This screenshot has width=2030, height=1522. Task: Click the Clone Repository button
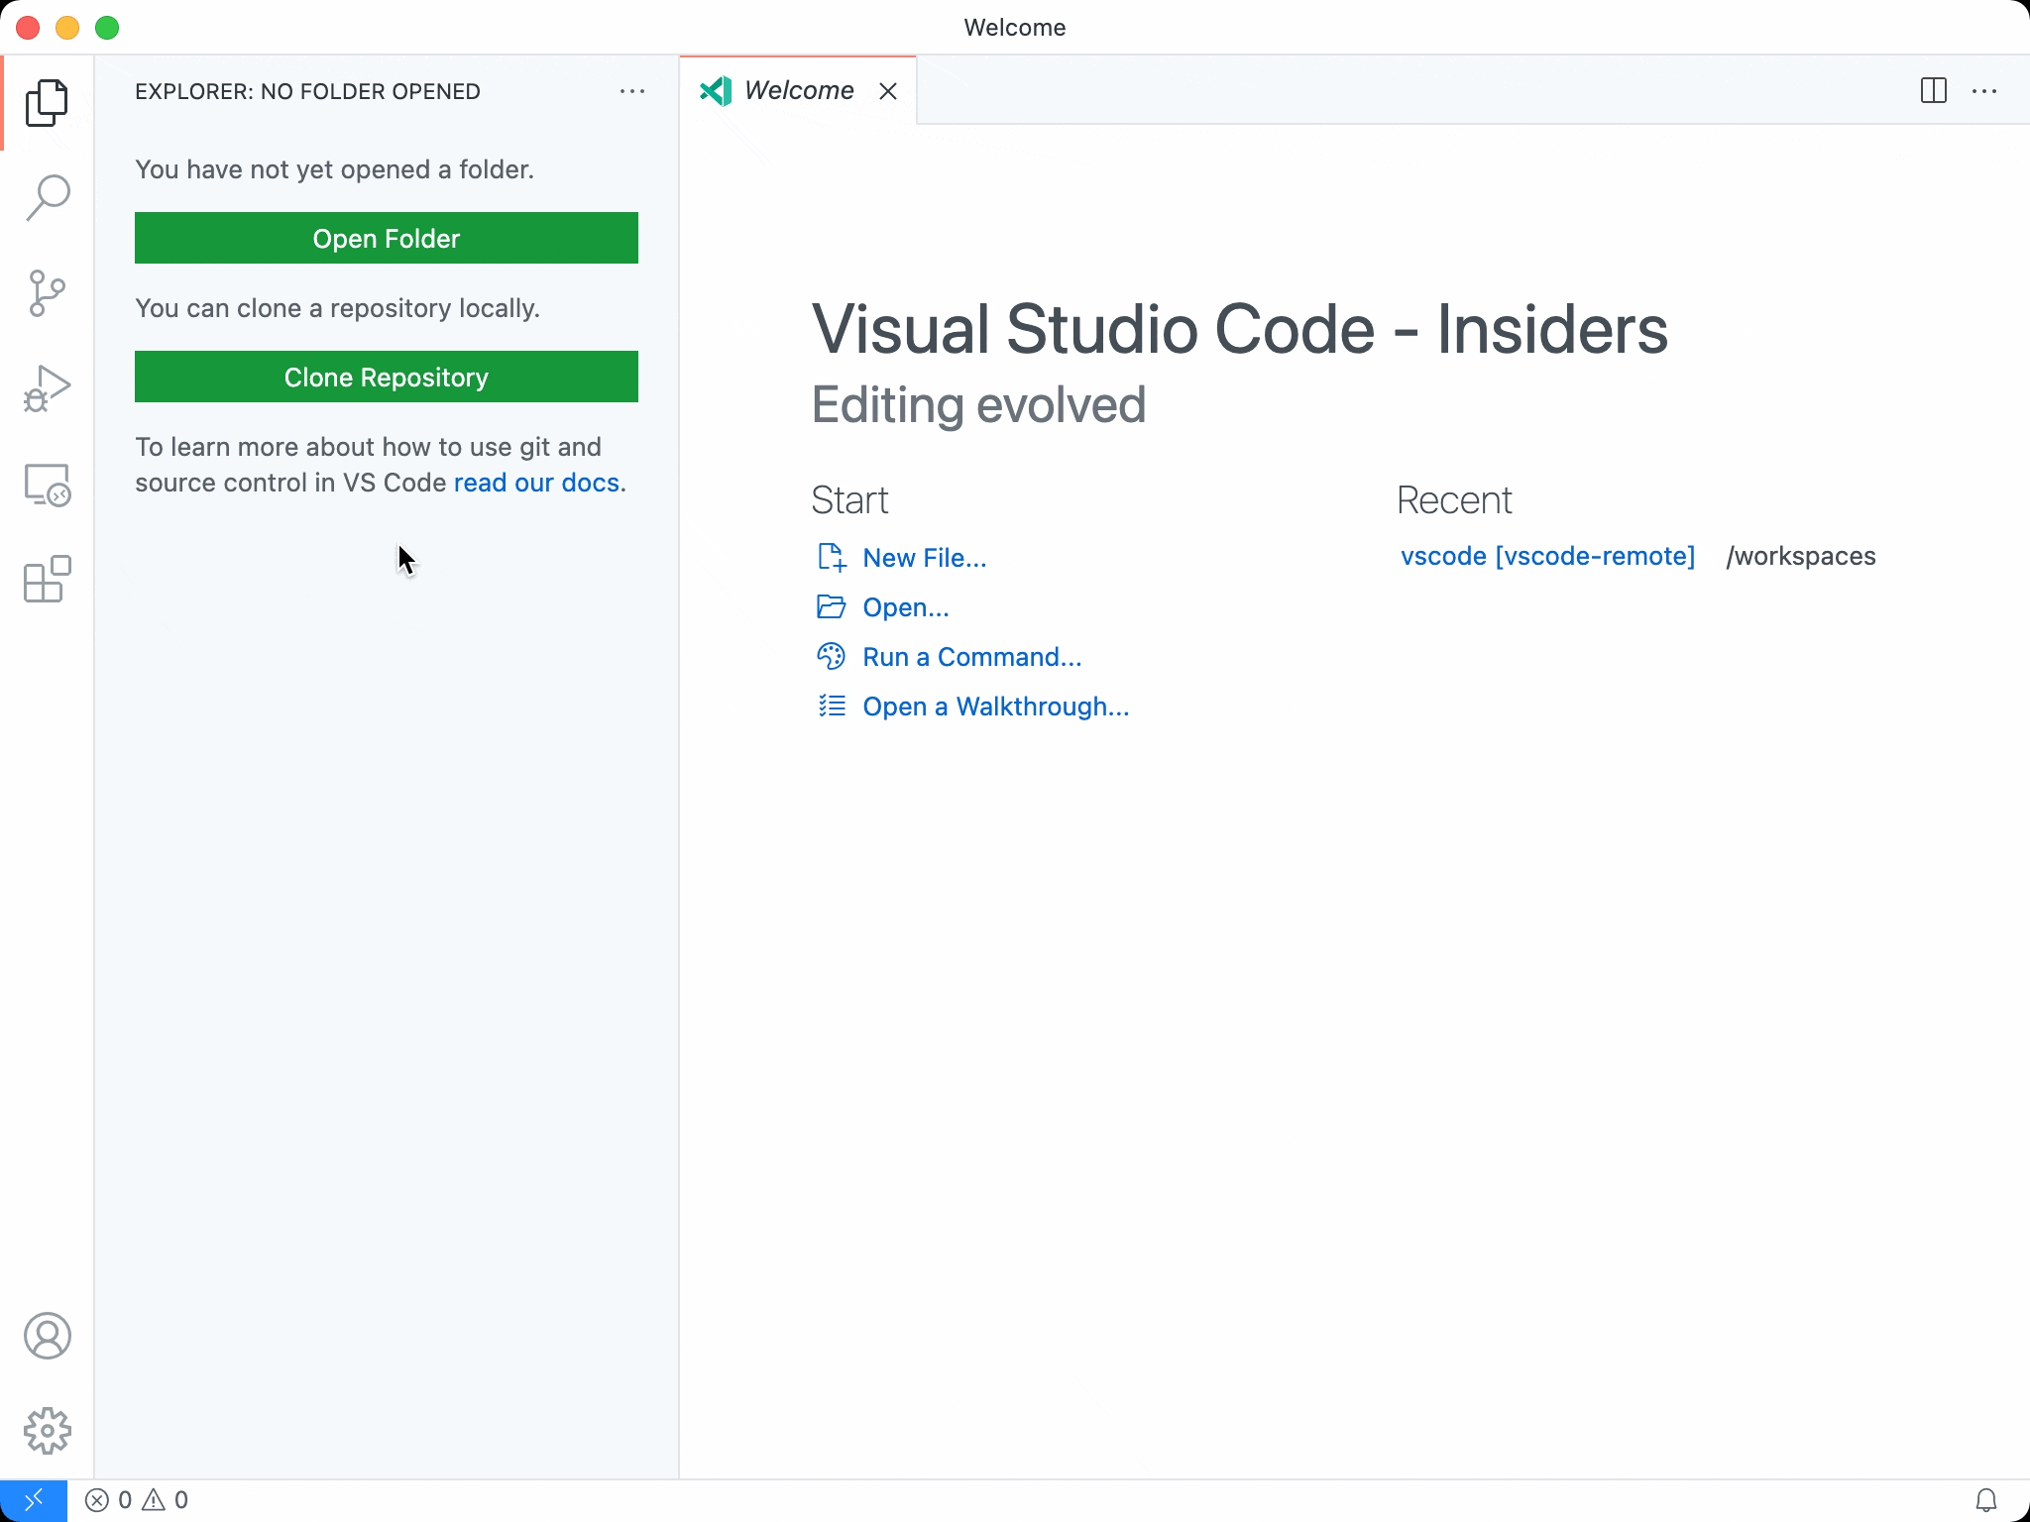coord(387,377)
